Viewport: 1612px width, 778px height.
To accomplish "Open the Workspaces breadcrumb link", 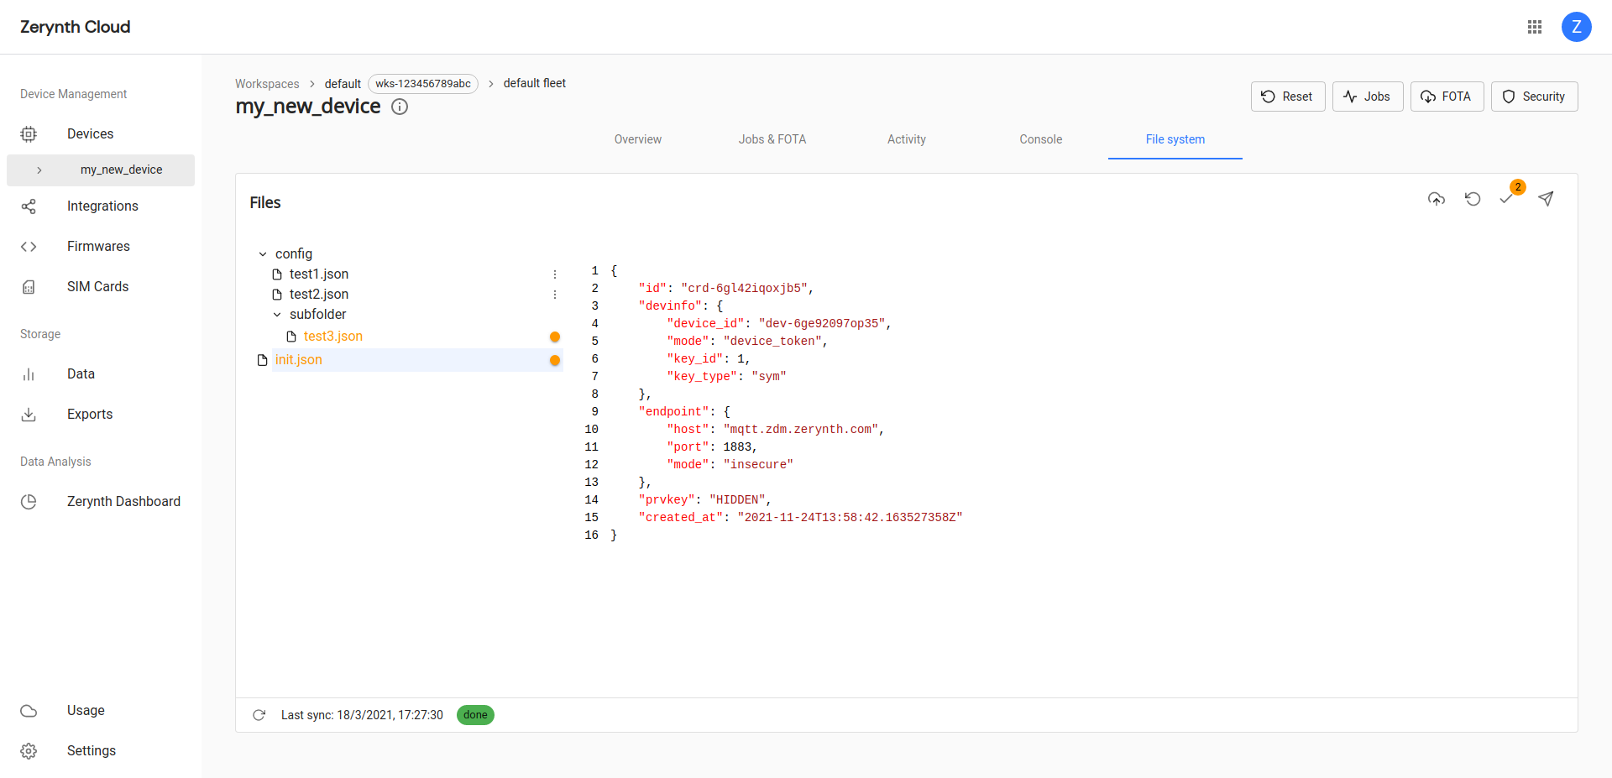I will click(x=267, y=84).
